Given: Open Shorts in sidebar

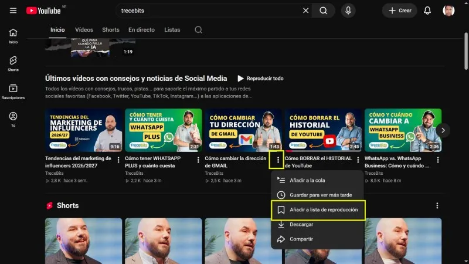Looking at the screenshot, I should click(x=13, y=64).
